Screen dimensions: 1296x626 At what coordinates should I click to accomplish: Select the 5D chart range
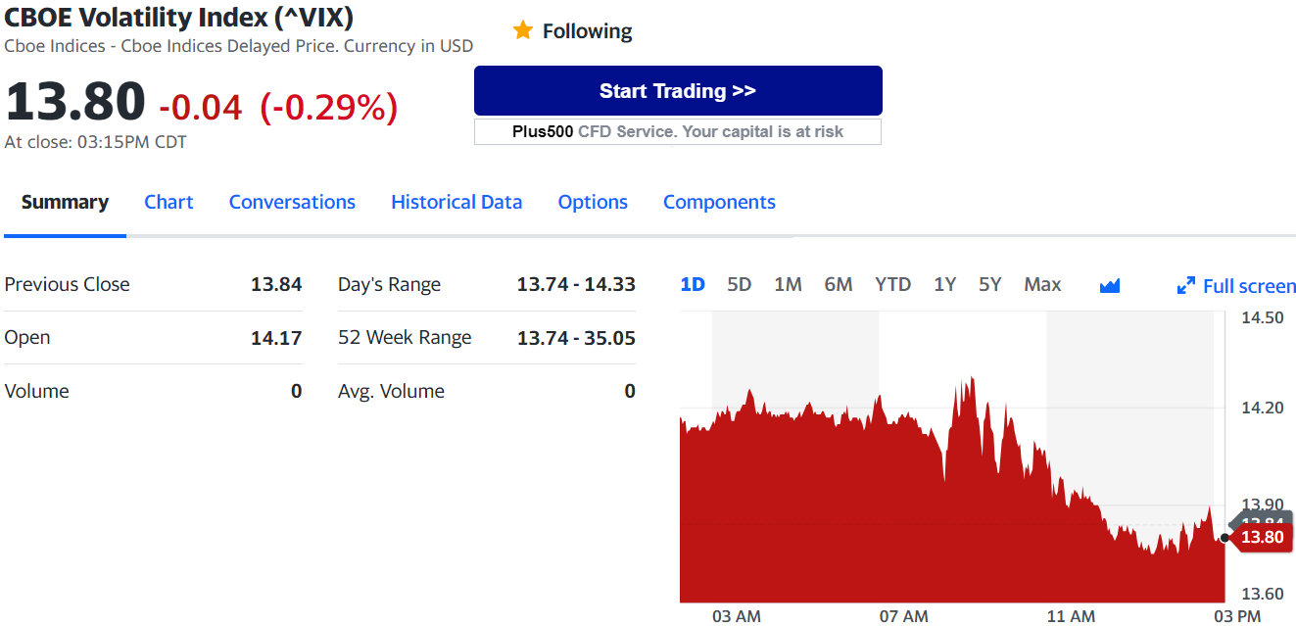[x=740, y=284]
